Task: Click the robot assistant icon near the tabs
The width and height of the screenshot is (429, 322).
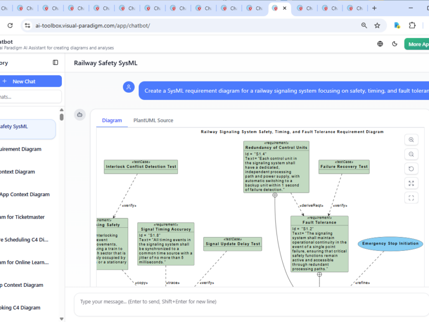Action: [79, 114]
